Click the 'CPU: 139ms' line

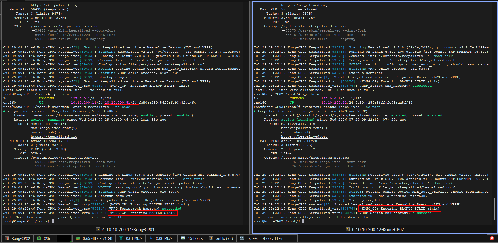pos(281,153)
